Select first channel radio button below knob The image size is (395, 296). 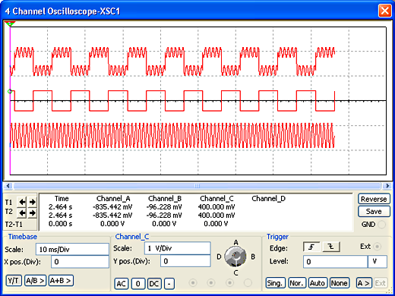tap(193, 282)
